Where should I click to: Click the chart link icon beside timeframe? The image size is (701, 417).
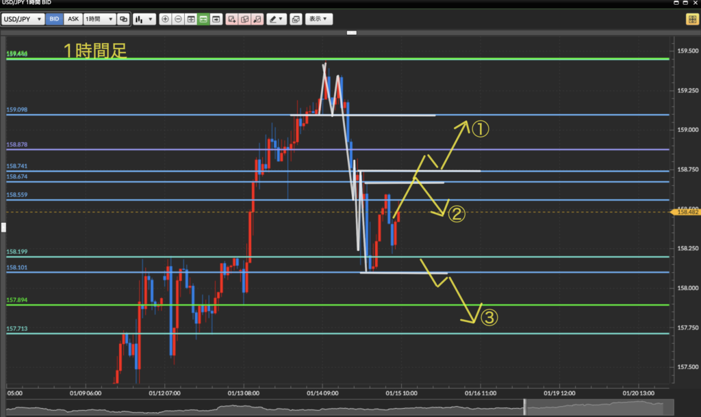[123, 19]
